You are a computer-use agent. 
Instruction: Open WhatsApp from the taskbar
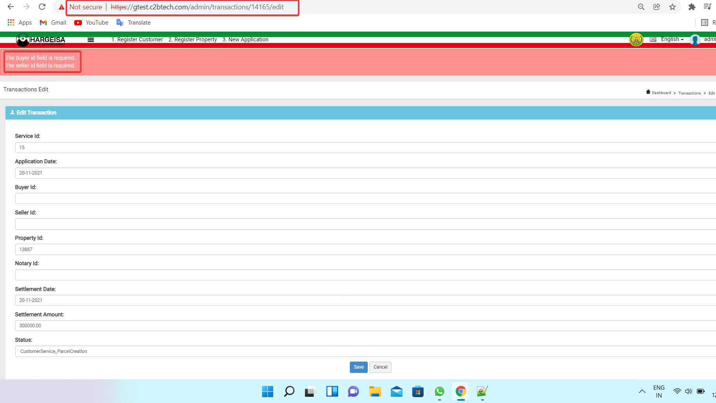[x=439, y=391]
